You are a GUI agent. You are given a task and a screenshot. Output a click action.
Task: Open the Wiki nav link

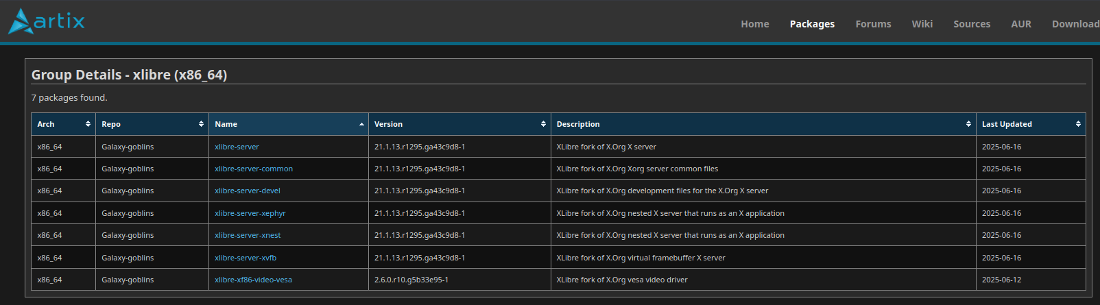922,24
